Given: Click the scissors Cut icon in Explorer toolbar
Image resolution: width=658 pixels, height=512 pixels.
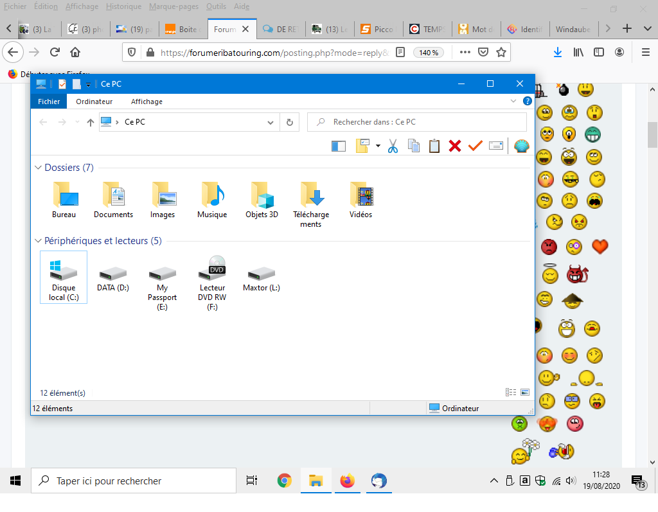Looking at the screenshot, I should pos(393,146).
